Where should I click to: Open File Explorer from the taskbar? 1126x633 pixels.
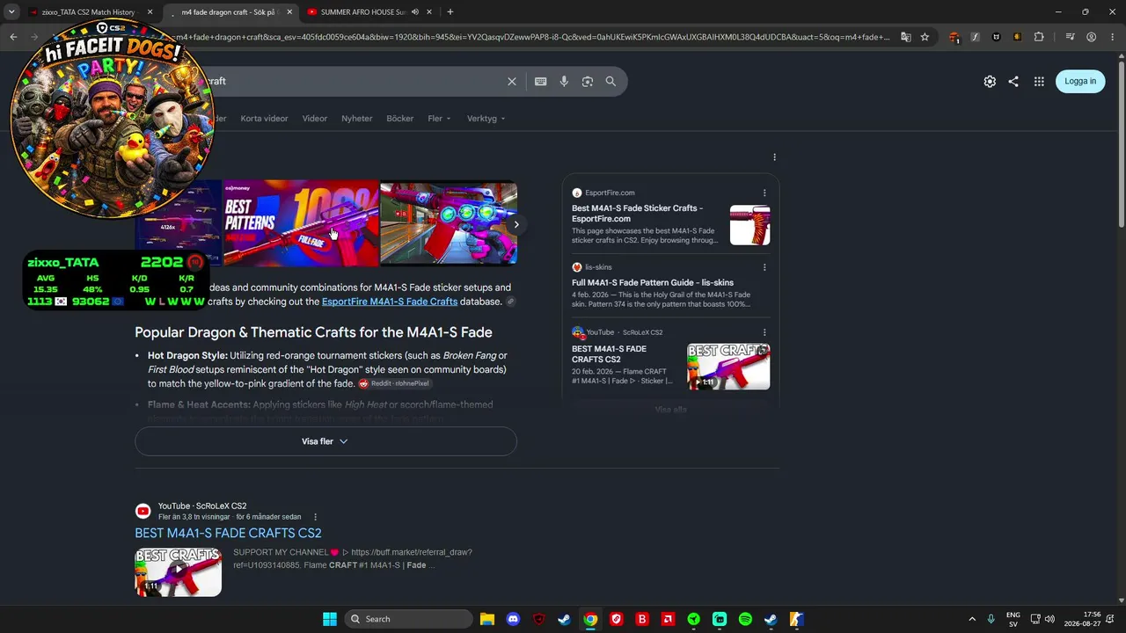(487, 619)
